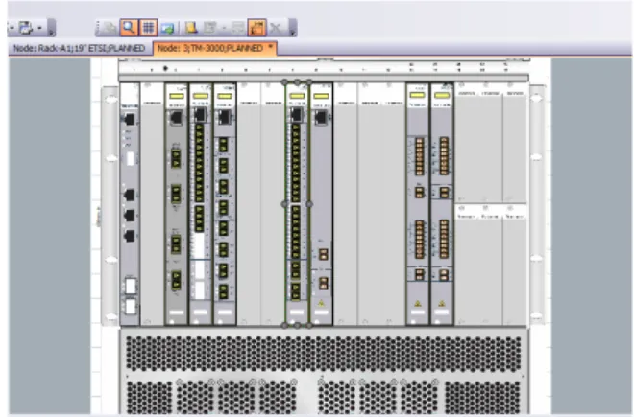The height and width of the screenshot is (417, 634).
Task: Switch to Node: Rack-A1;19" ETSI;PLANNED tab
Action: click(x=79, y=49)
